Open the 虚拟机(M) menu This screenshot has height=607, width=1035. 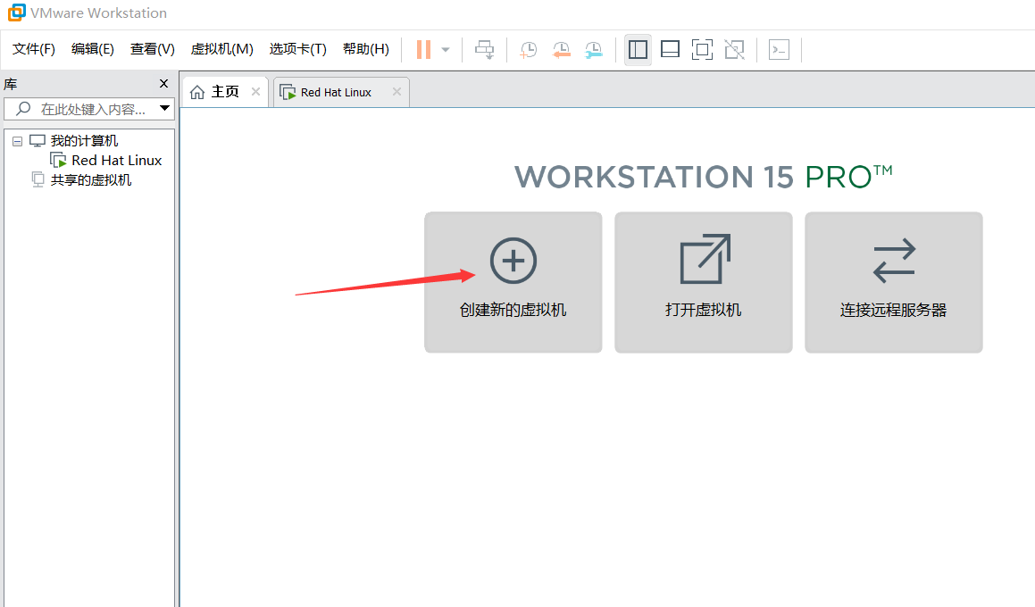pos(221,49)
